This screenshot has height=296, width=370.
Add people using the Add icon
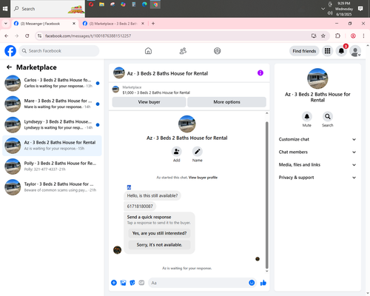tap(176, 152)
